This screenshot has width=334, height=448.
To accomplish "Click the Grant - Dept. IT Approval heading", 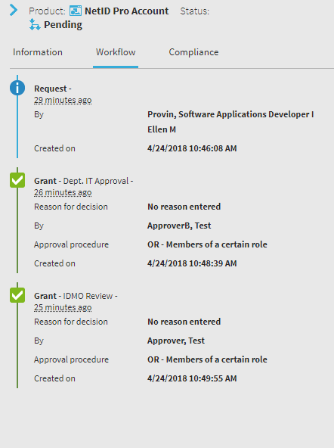I will tap(84, 181).
